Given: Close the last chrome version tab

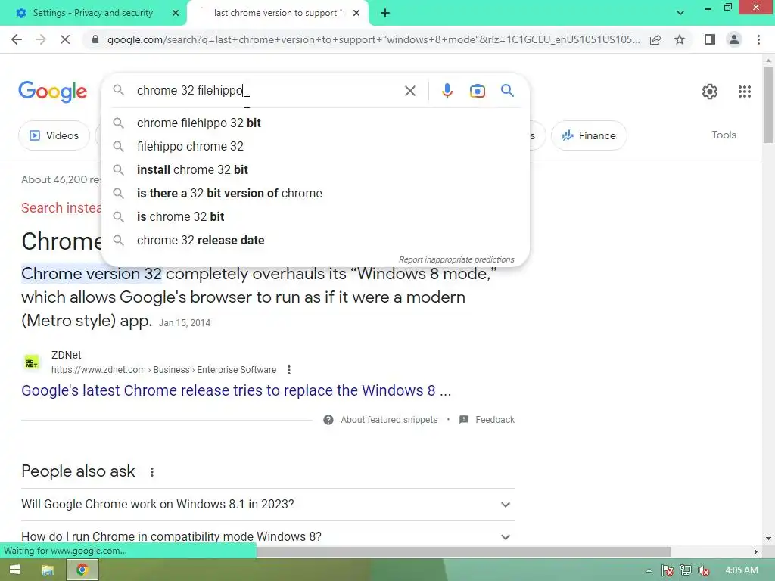Looking at the screenshot, I should click(x=356, y=13).
